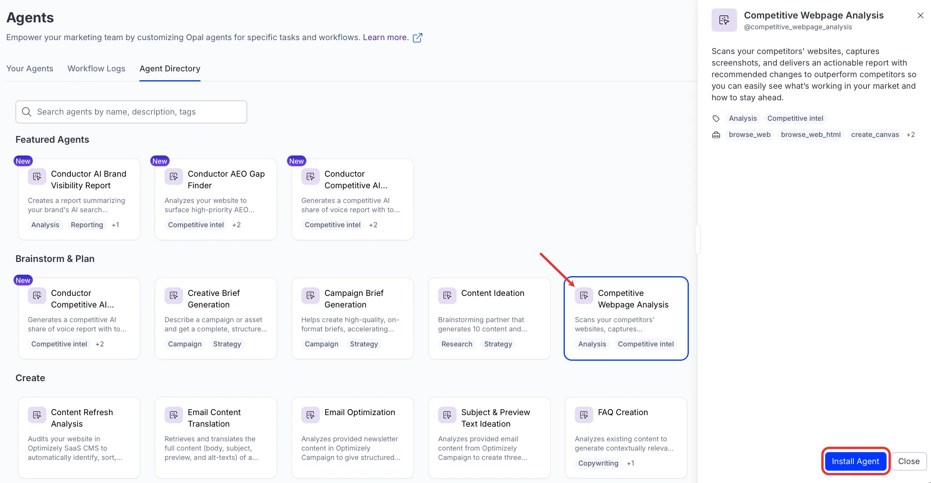
Task: Click New badge on Featured Conductor Competitive AI card
Action: pos(297,161)
